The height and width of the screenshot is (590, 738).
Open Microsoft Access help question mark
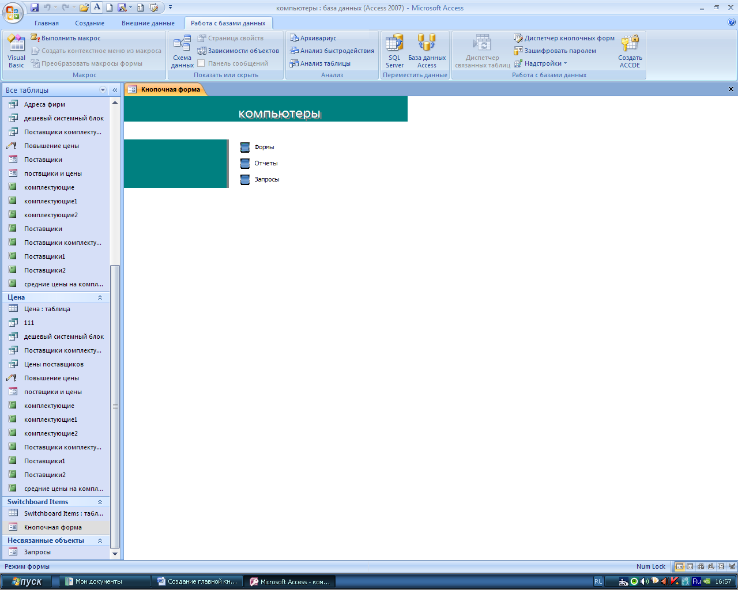point(732,22)
